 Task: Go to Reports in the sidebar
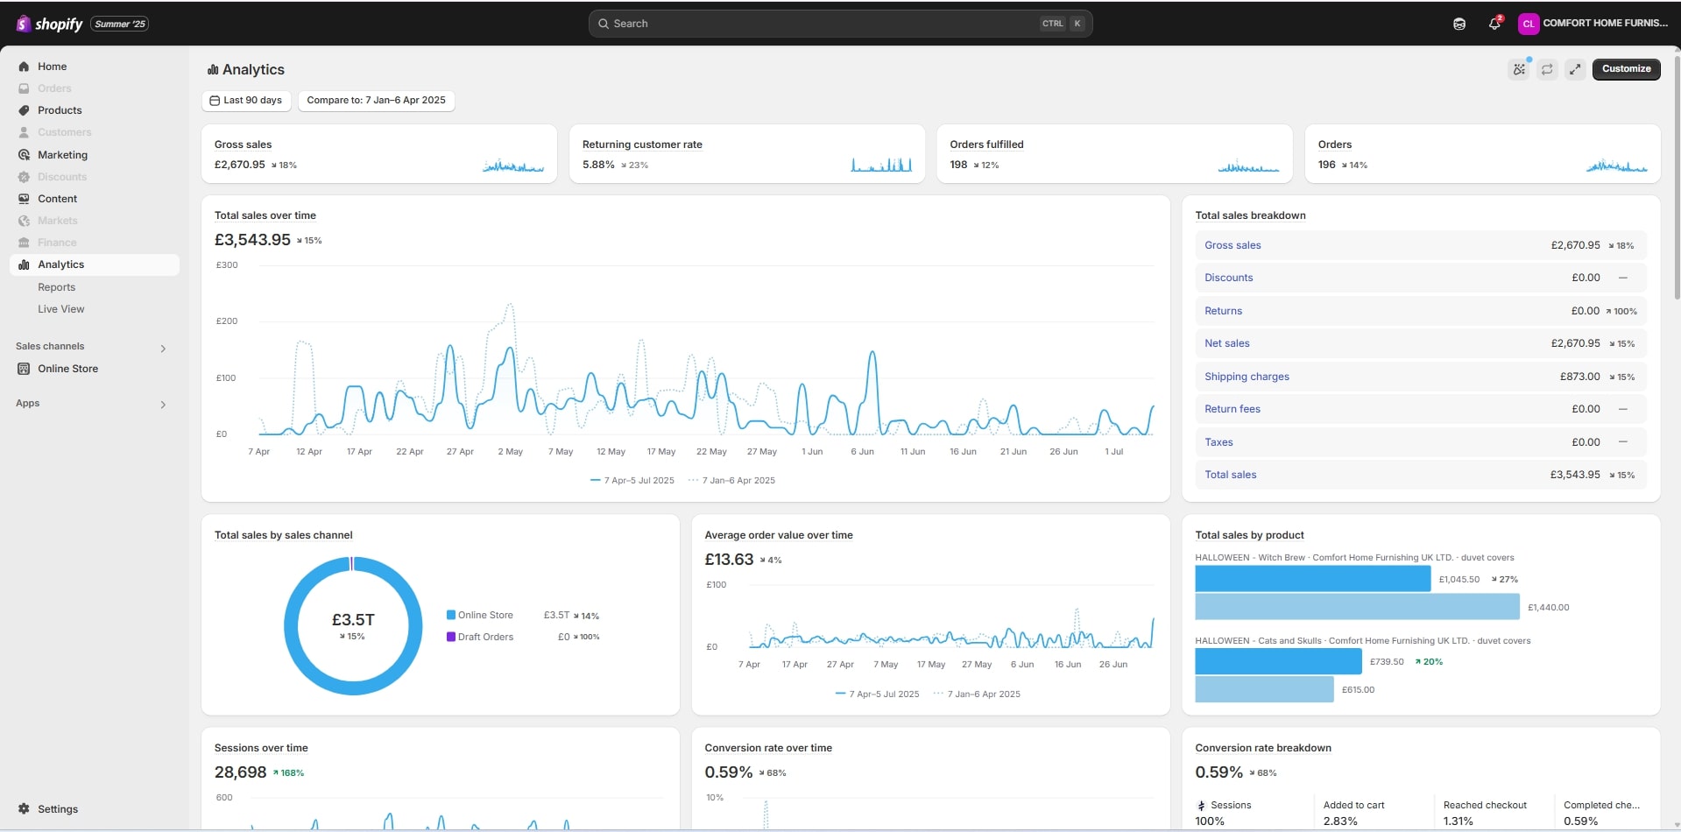tap(56, 287)
